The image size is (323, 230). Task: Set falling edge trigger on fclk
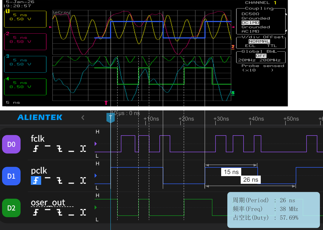point(60,149)
